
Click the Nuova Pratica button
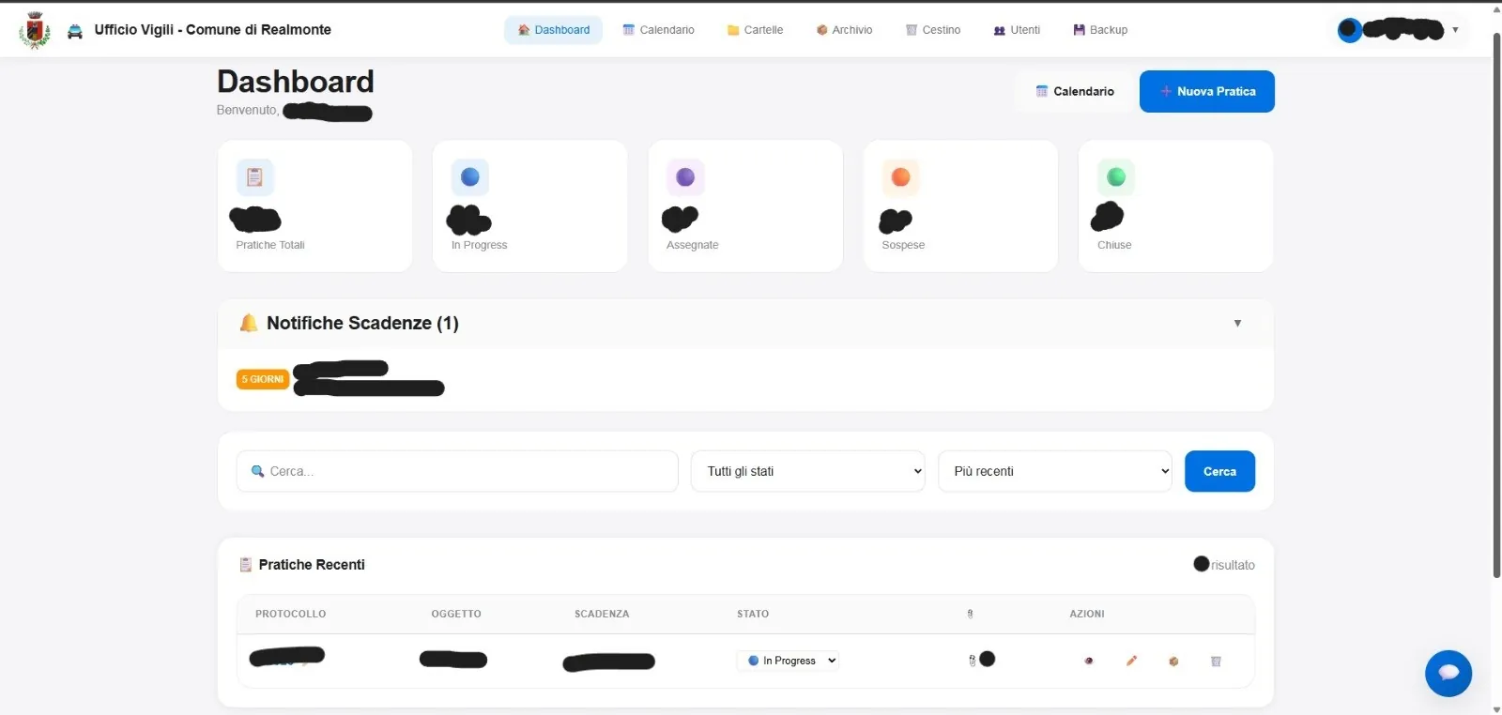(1207, 91)
